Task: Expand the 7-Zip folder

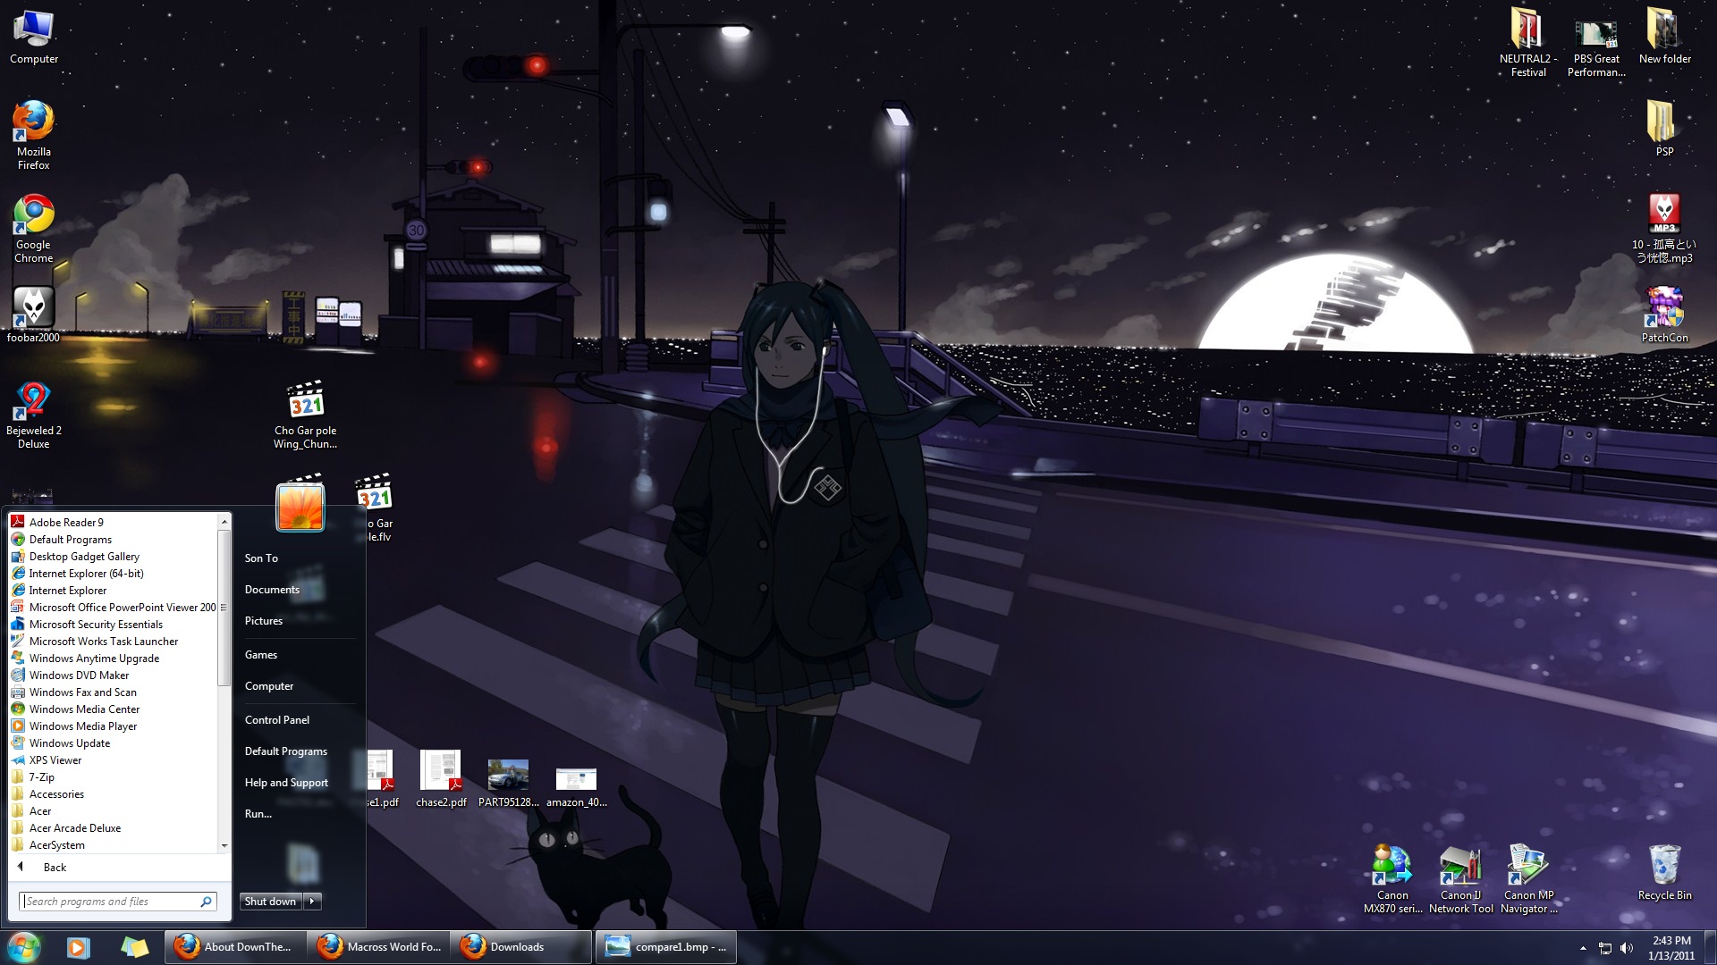Action: point(114,776)
